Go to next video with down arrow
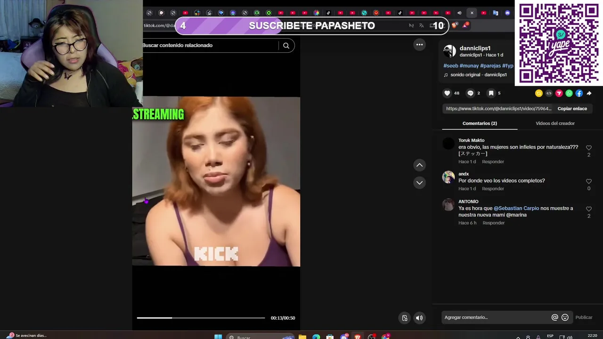Screen dimensions: 603x339 click(x=419, y=182)
